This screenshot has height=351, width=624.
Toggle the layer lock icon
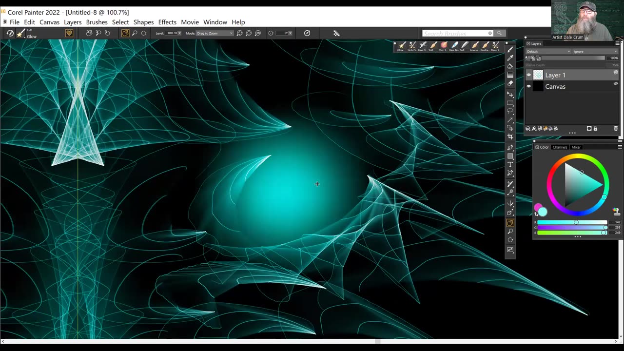pyautogui.click(x=595, y=129)
